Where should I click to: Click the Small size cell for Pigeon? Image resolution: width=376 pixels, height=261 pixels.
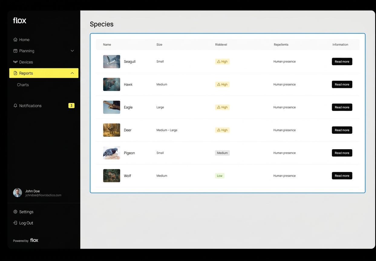160,153
